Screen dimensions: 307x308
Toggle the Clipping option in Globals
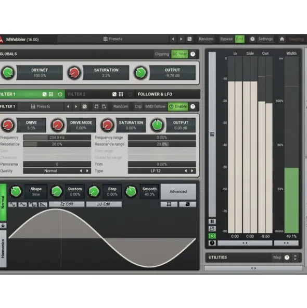point(162,54)
